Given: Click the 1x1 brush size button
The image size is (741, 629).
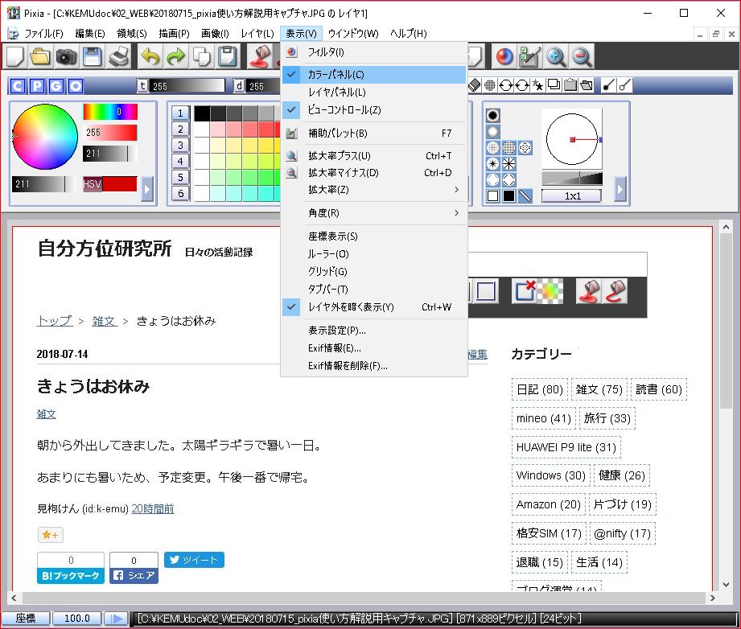Looking at the screenshot, I should tap(572, 195).
